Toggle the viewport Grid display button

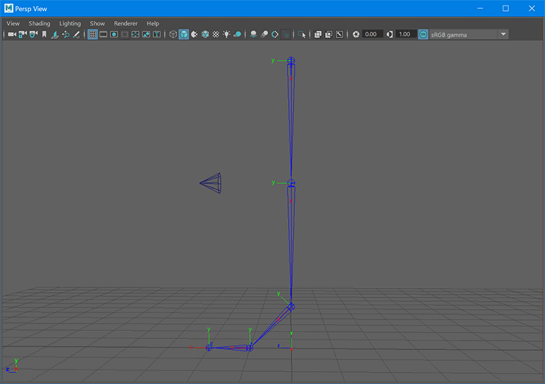pos(93,35)
